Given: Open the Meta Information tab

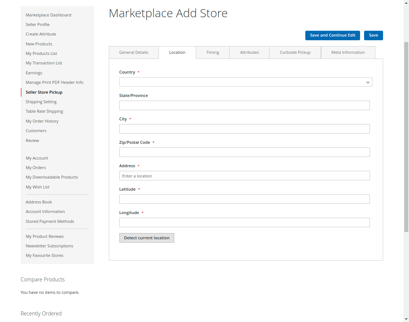Looking at the screenshot, I should tap(348, 52).
